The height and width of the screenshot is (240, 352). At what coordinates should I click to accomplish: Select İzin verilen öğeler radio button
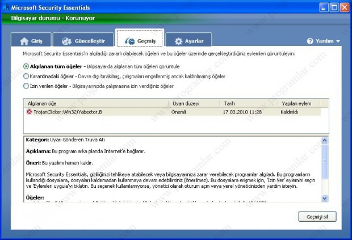[26, 86]
